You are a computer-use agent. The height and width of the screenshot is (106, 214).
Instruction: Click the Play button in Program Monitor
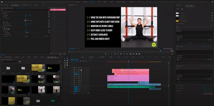121,54
